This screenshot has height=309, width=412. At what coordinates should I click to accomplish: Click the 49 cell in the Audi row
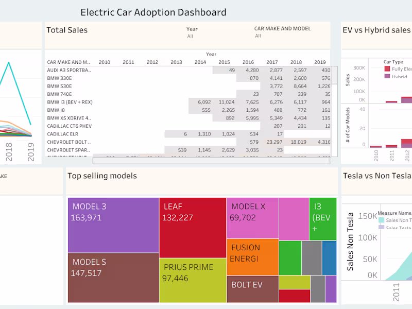tap(232, 70)
